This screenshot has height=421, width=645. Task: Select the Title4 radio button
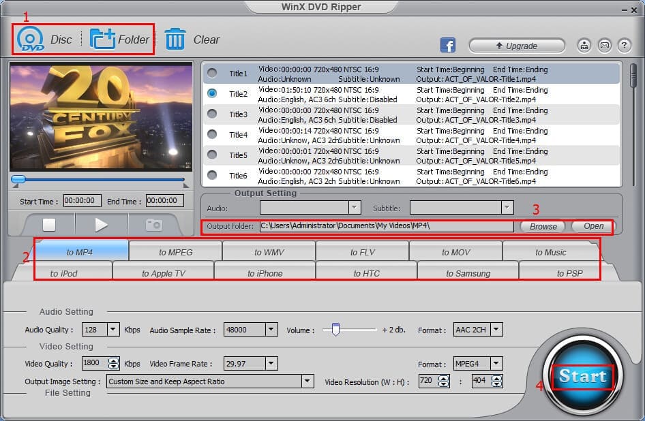tap(212, 134)
